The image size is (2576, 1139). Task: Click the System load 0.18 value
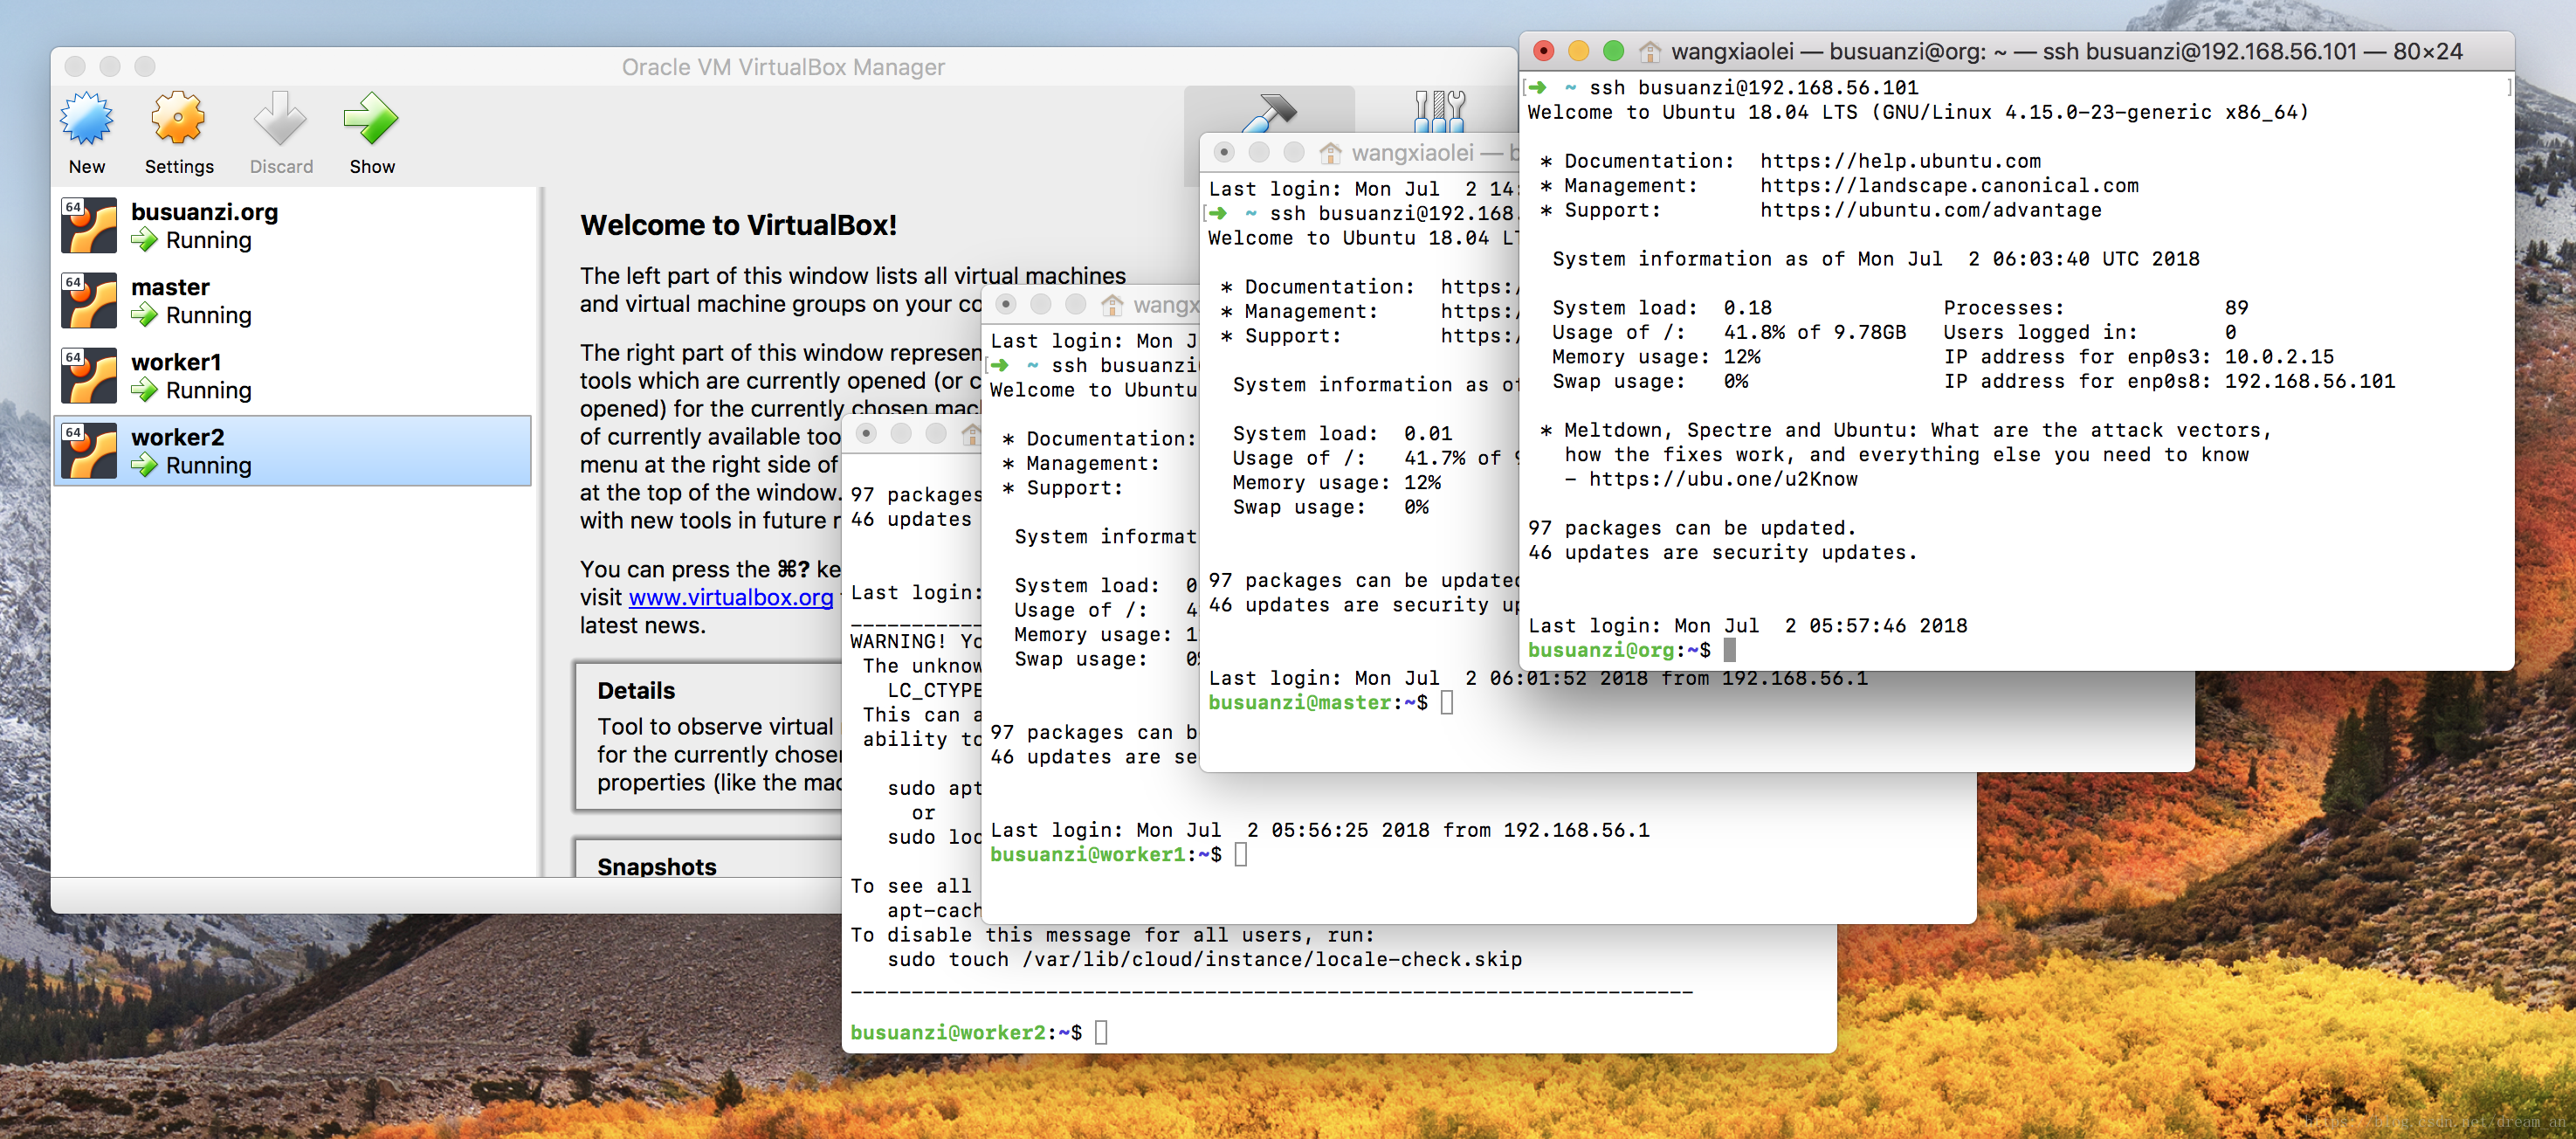[x=1747, y=308]
